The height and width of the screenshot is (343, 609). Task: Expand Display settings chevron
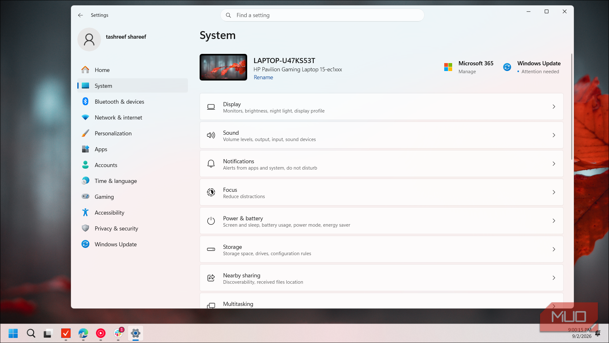point(554,107)
